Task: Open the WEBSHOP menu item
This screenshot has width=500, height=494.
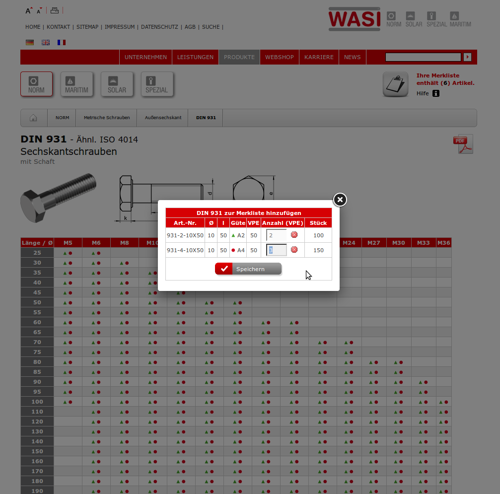Action: [x=280, y=57]
